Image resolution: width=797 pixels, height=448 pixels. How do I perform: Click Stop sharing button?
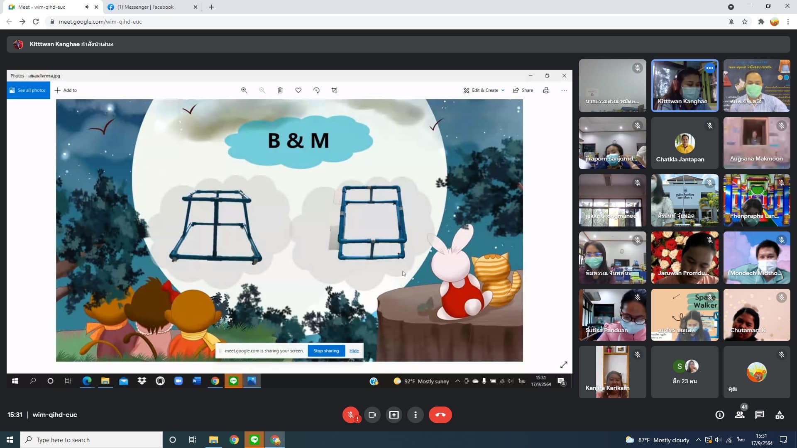coord(326,351)
